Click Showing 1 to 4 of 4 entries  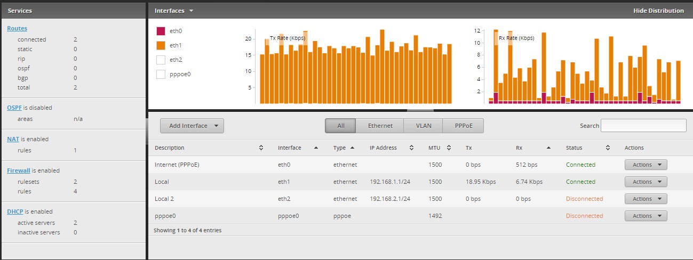click(187, 231)
